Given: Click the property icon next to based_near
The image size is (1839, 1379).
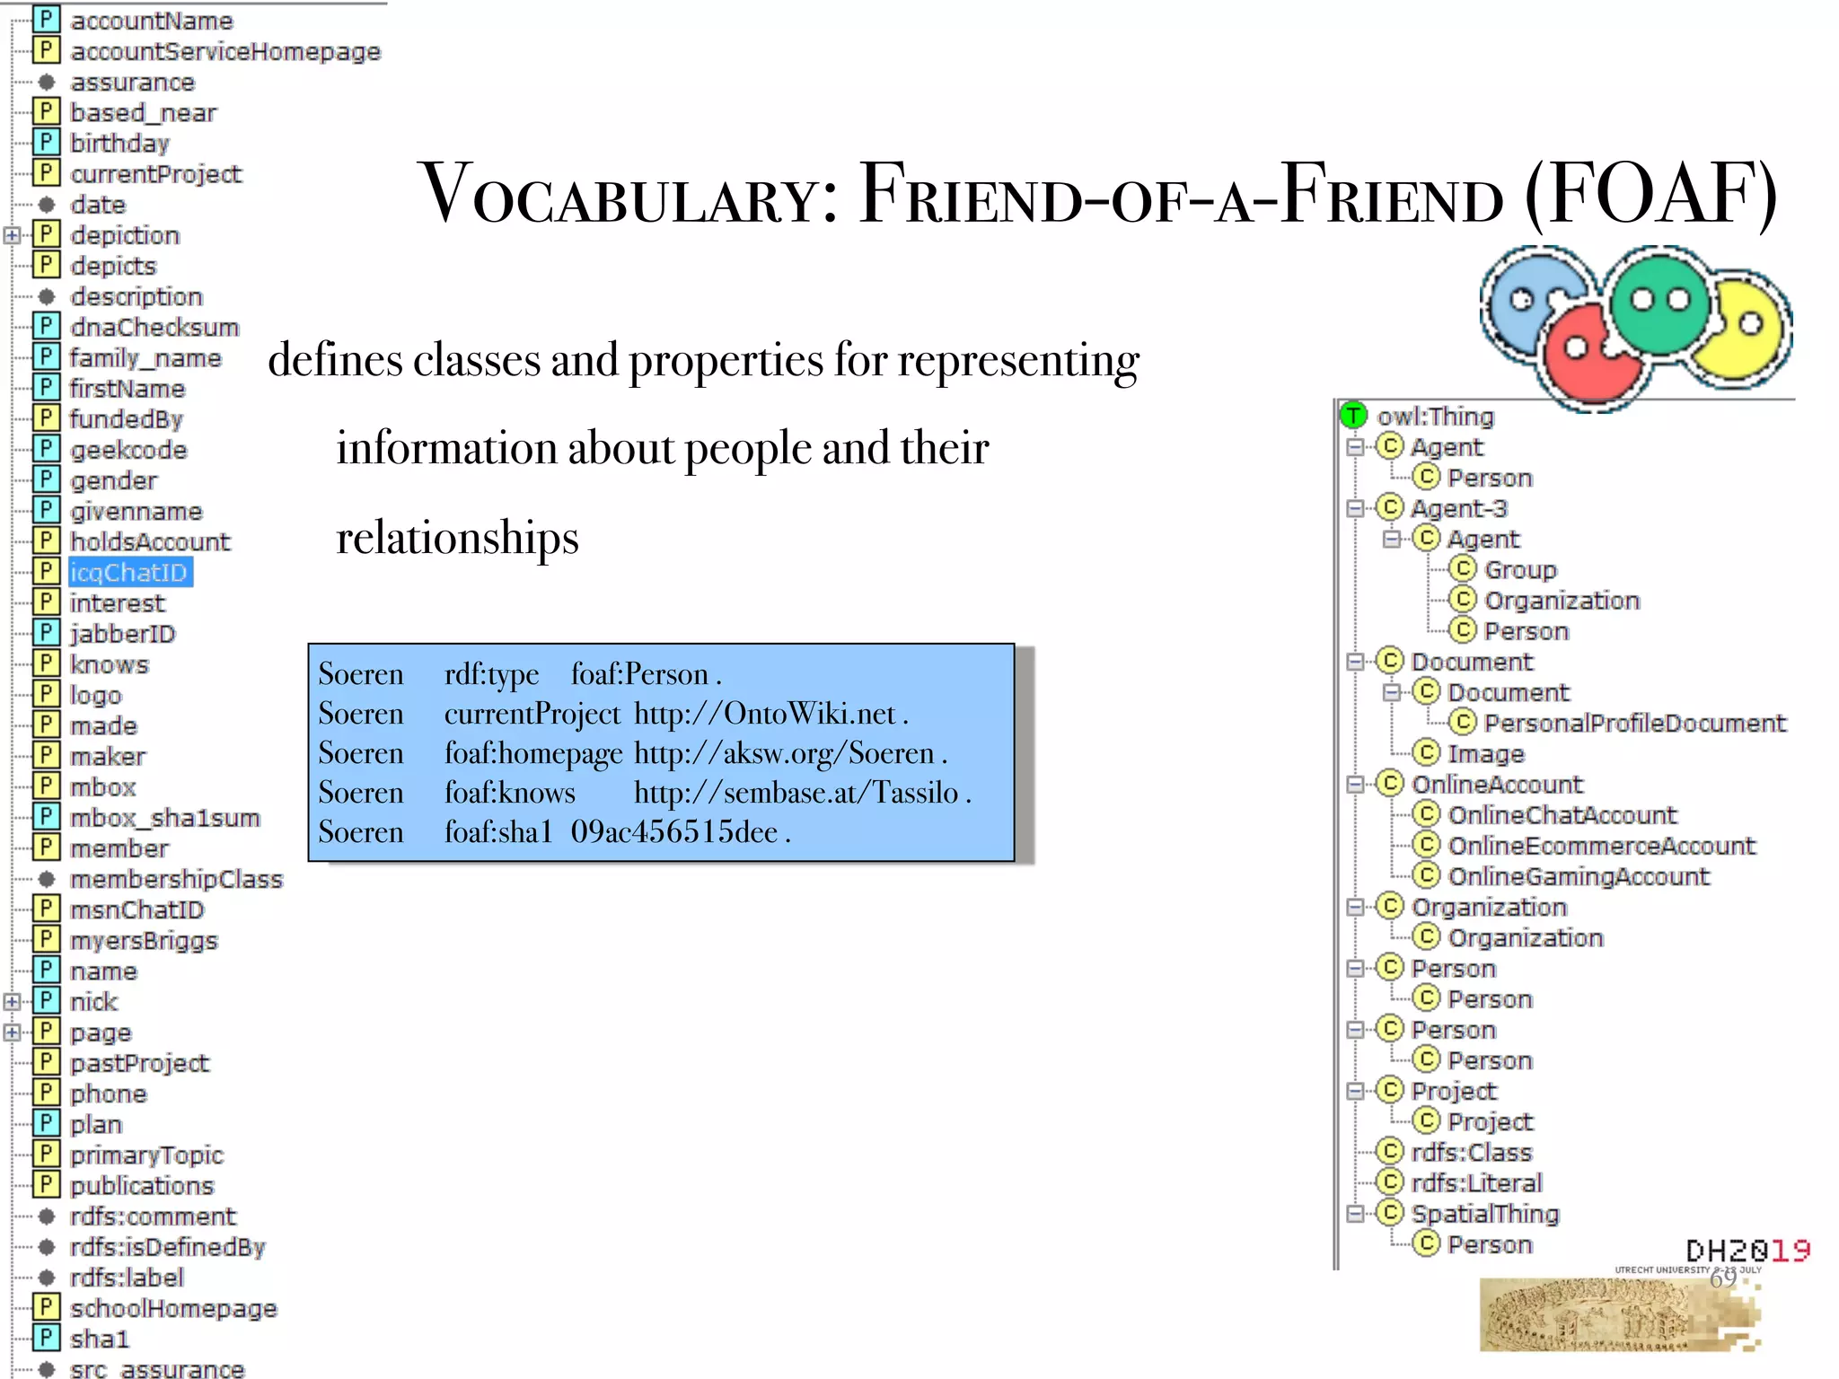Looking at the screenshot, I should [46, 111].
